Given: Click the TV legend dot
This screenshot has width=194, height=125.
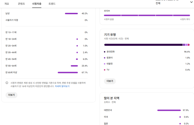Looking at the screenshot, I should (104, 70).
